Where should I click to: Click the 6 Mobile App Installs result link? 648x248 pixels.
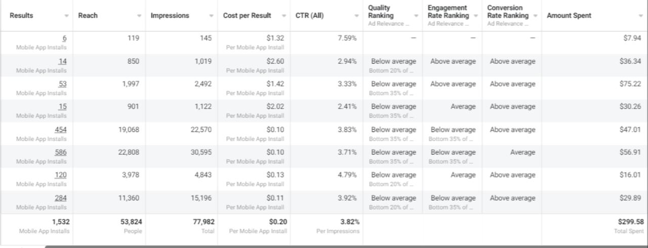(64, 38)
